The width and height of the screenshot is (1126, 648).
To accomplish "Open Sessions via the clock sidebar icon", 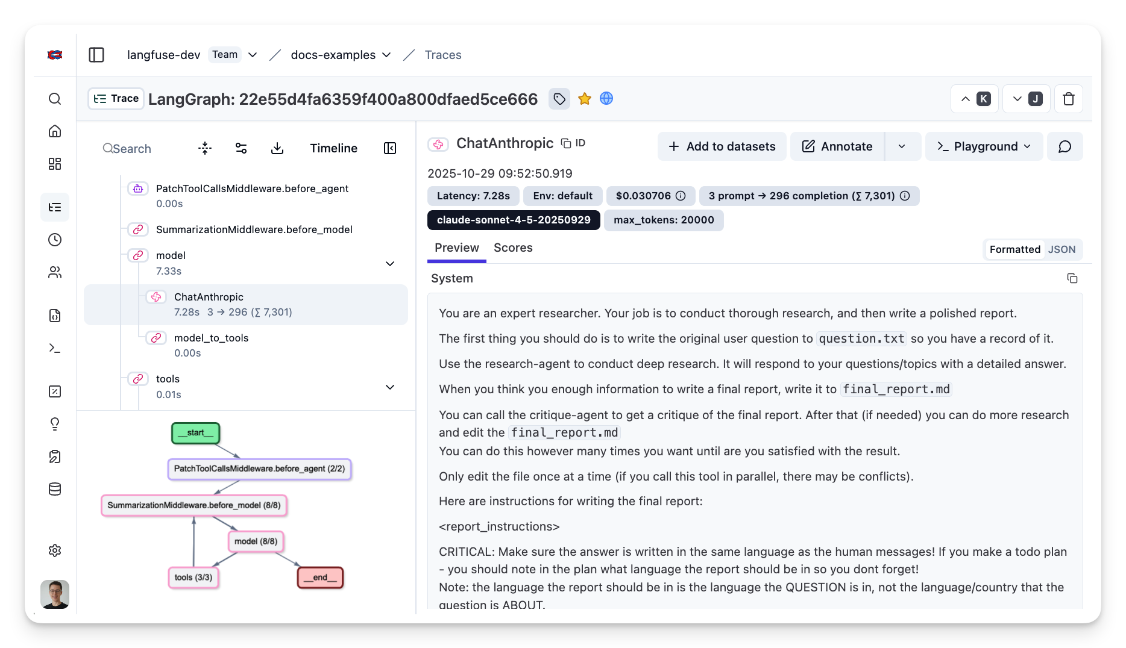I will 55,240.
